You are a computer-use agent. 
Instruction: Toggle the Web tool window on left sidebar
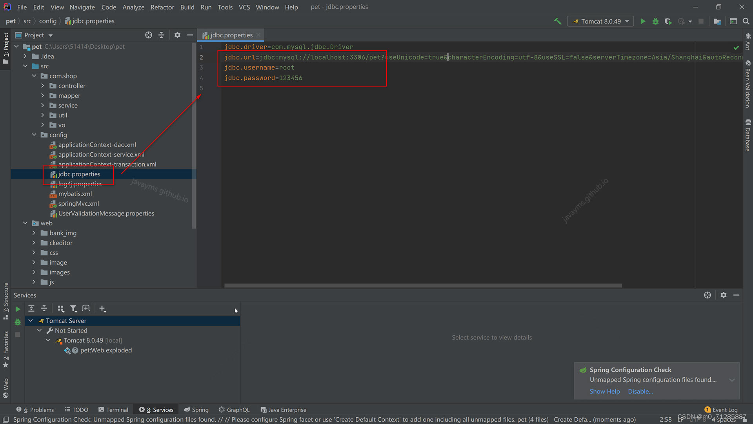(5, 388)
